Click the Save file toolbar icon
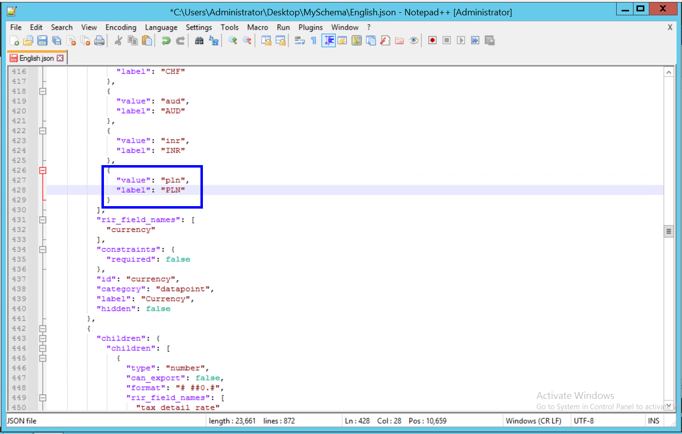Screen dimensions: 682x434 43,41
